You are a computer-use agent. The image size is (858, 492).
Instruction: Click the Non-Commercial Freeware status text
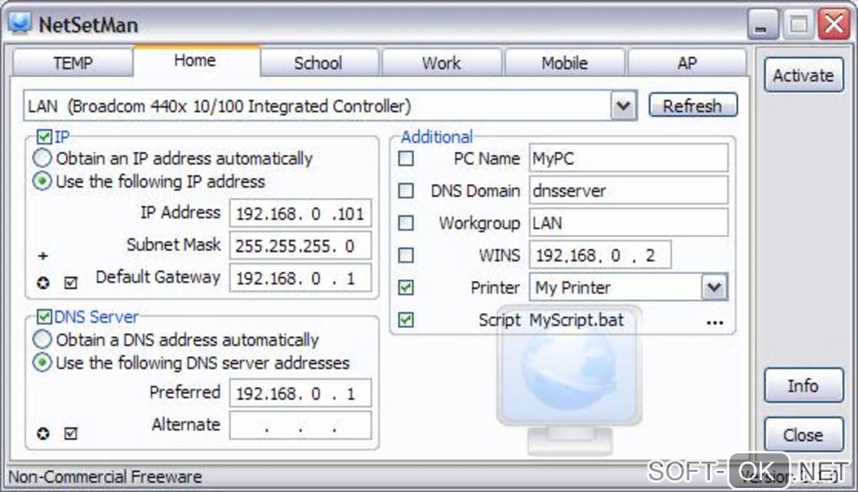[105, 477]
